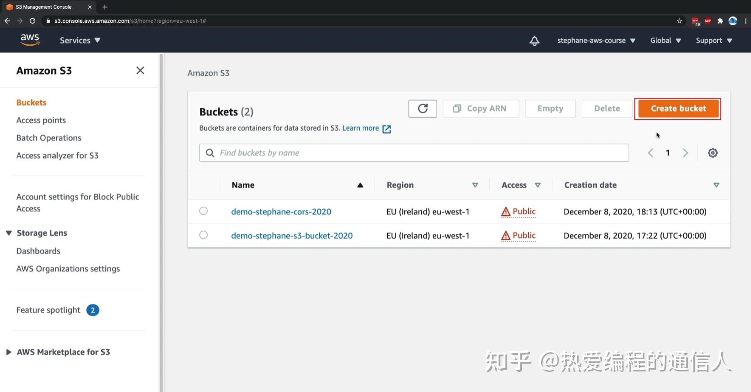Viewport: 751px width, 392px height.
Task: Click the Create bucket button
Action: (x=678, y=109)
